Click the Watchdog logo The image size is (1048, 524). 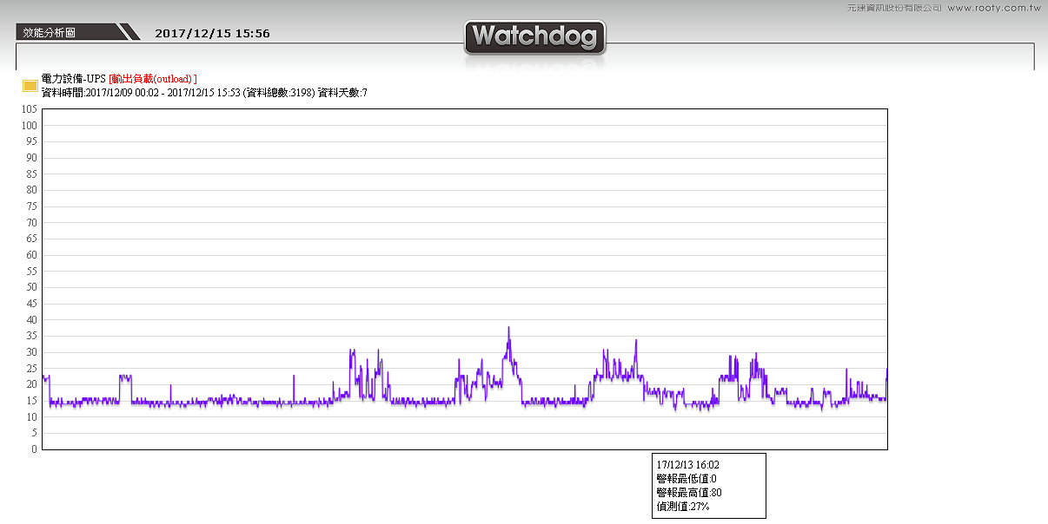point(534,37)
